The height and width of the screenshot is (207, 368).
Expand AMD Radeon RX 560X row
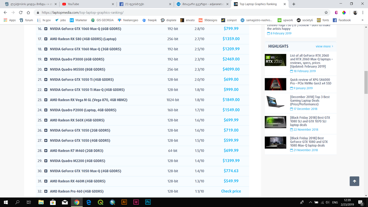pos(46,120)
